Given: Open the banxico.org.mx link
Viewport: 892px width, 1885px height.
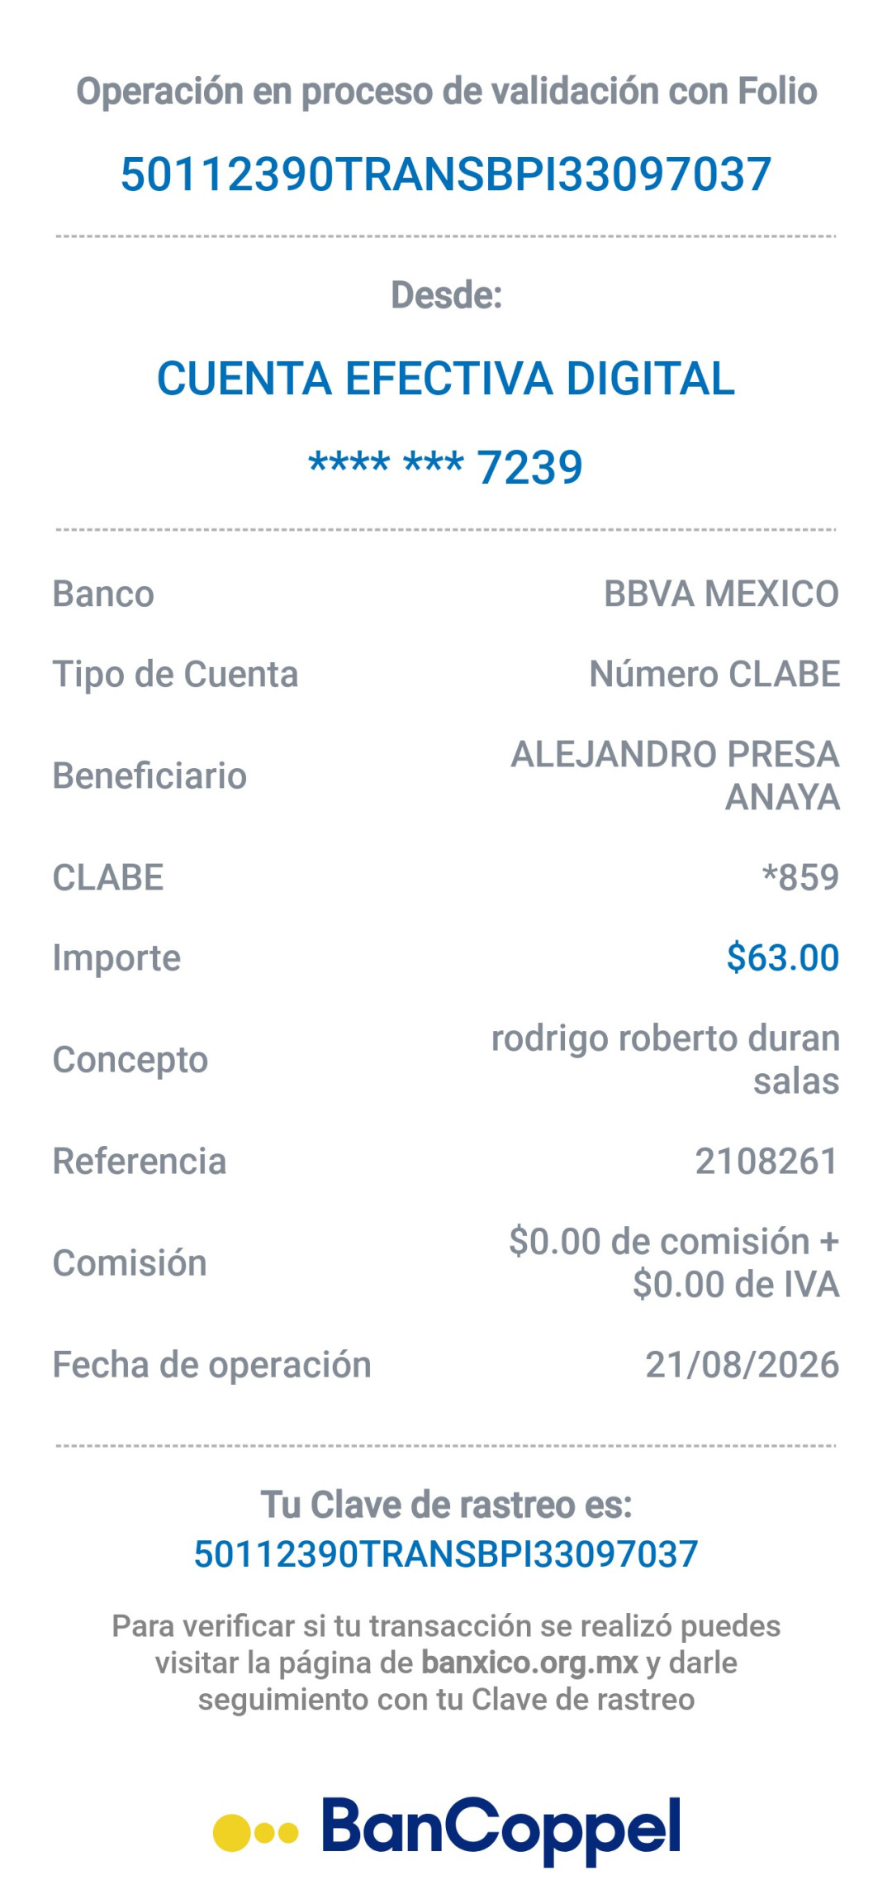Looking at the screenshot, I should tap(529, 1663).
